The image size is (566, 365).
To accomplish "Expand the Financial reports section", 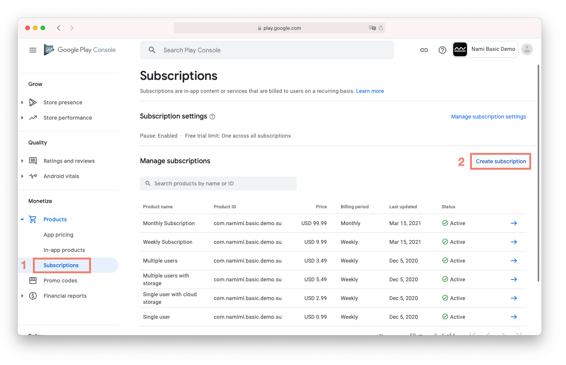I will [x=22, y=296].
